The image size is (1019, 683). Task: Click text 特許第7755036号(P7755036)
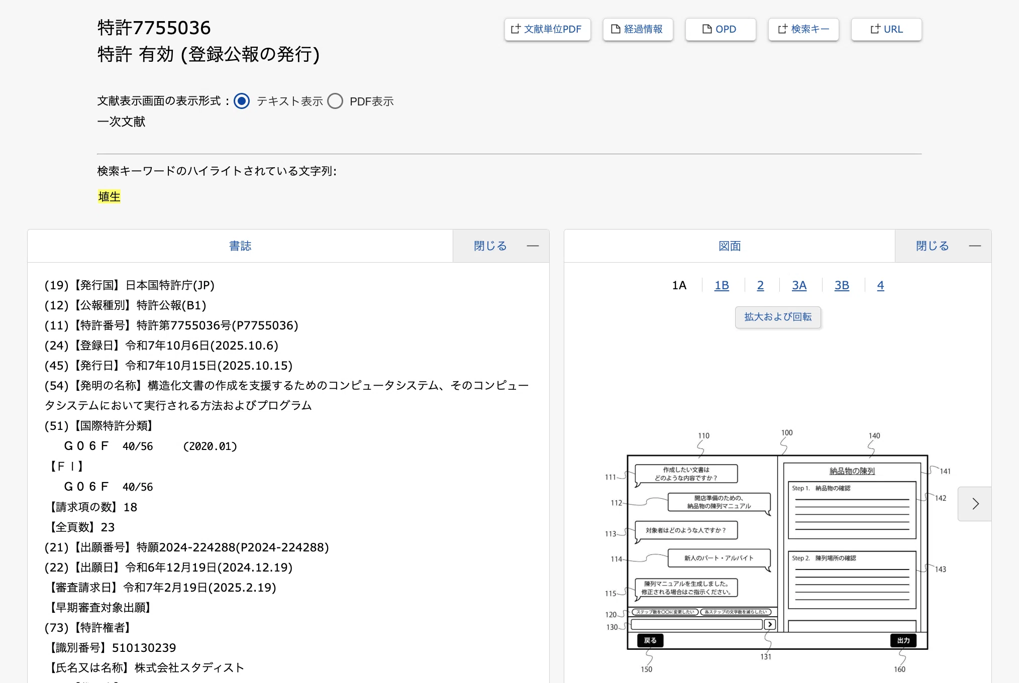[x=218, y=325]
